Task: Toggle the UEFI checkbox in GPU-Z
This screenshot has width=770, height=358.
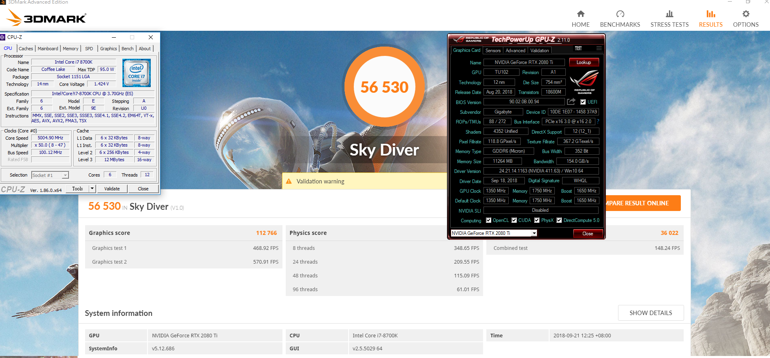Action: pos(583,102)
